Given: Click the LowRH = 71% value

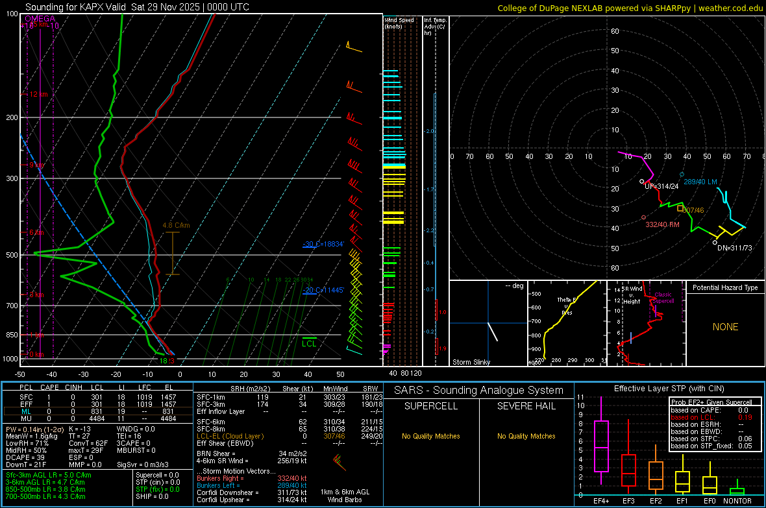Looking at the screenshot, I should click(x=27, y=443).
